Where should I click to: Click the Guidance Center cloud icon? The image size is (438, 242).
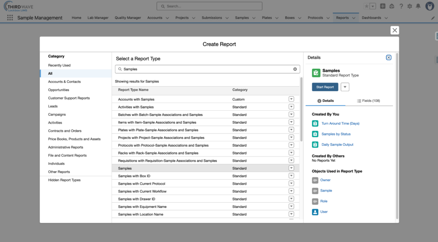pyautogui.click(x=392, y=6)
